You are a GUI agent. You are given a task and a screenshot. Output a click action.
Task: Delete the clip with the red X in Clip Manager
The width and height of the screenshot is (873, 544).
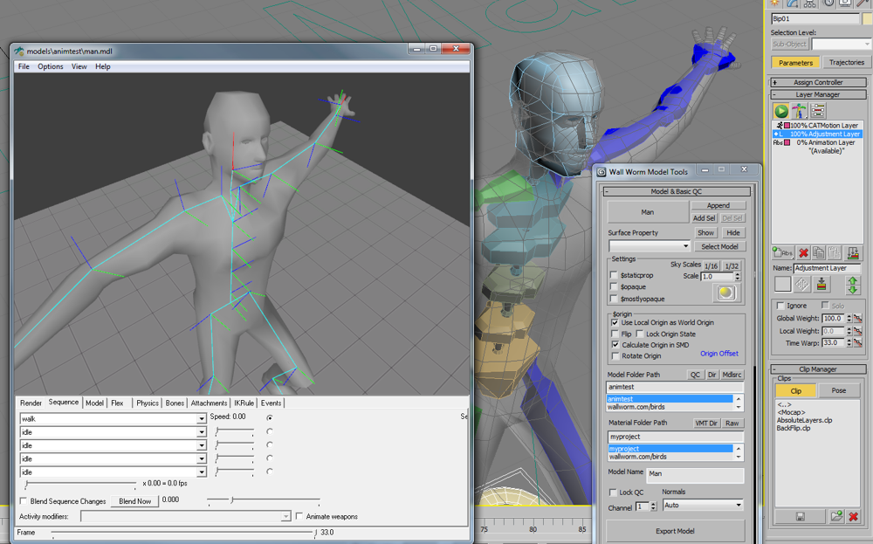tap(853, 517)
